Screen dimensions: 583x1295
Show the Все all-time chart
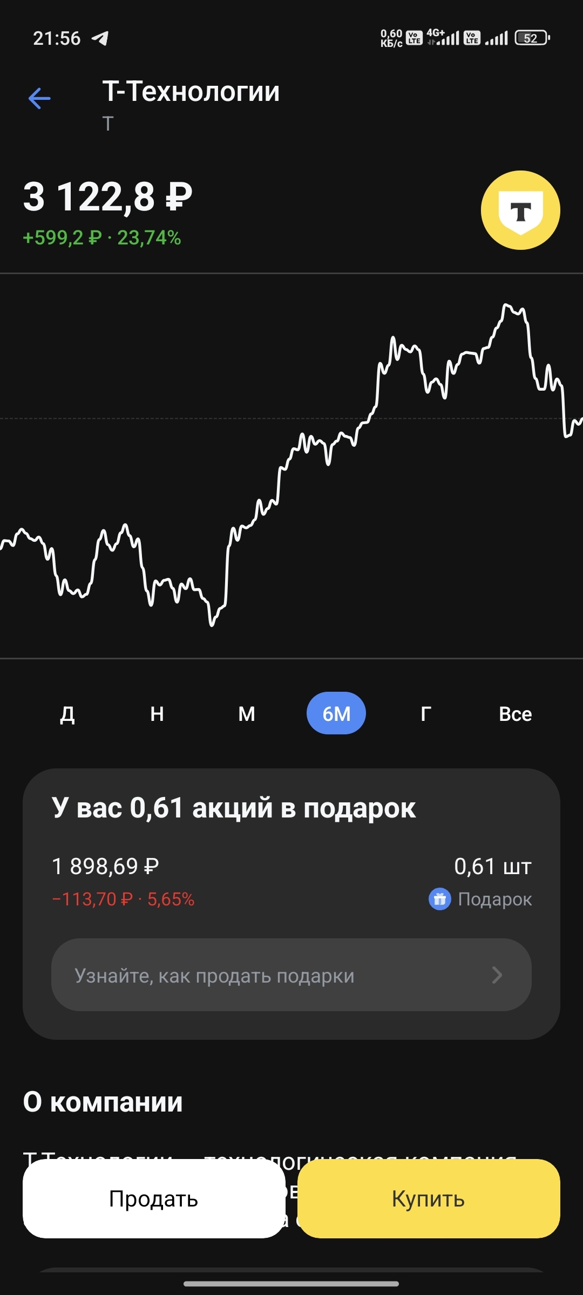515,714
